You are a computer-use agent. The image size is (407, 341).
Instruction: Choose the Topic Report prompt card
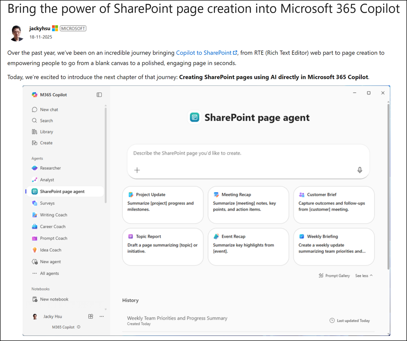(163, 247)
